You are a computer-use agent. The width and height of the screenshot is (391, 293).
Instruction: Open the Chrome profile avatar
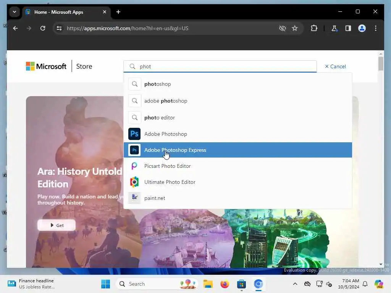coord(362,28)
